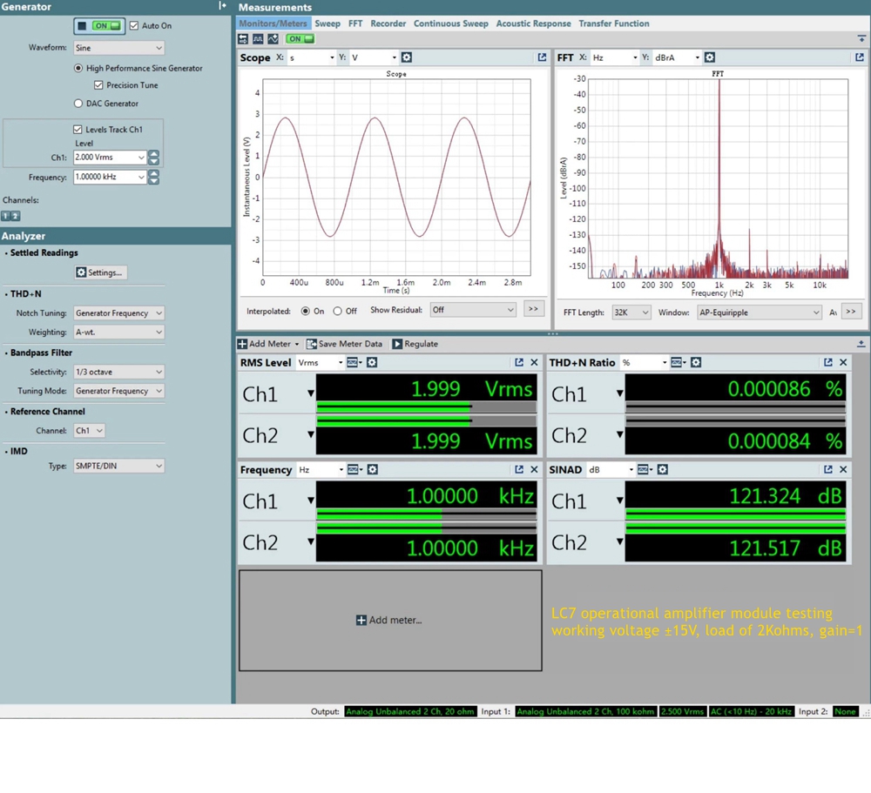Screen dimensions: 871x793
Task: Pop out the FFT graph window
Action: [859, 57]
